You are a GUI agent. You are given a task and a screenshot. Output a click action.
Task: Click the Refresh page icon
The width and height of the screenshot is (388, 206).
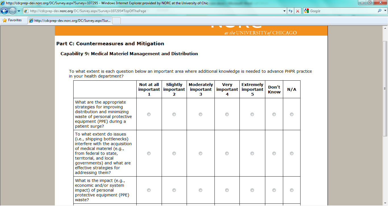point(290,11)
